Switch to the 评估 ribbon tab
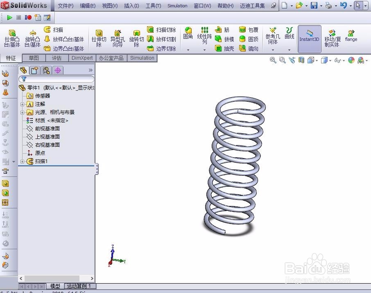The height and width of the screenshot is (293, 371). click(x=57, y=58)
